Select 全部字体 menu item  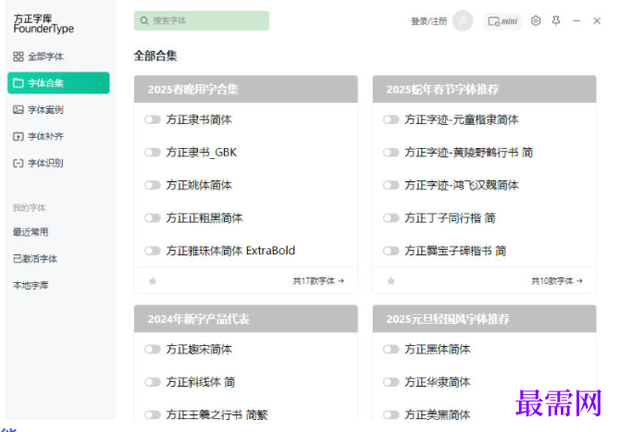point(38,56)
